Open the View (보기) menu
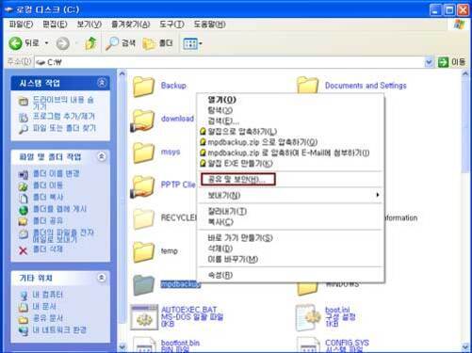This screenshot has height=353, width=472. pyautogui.click(x=90, y=24)
